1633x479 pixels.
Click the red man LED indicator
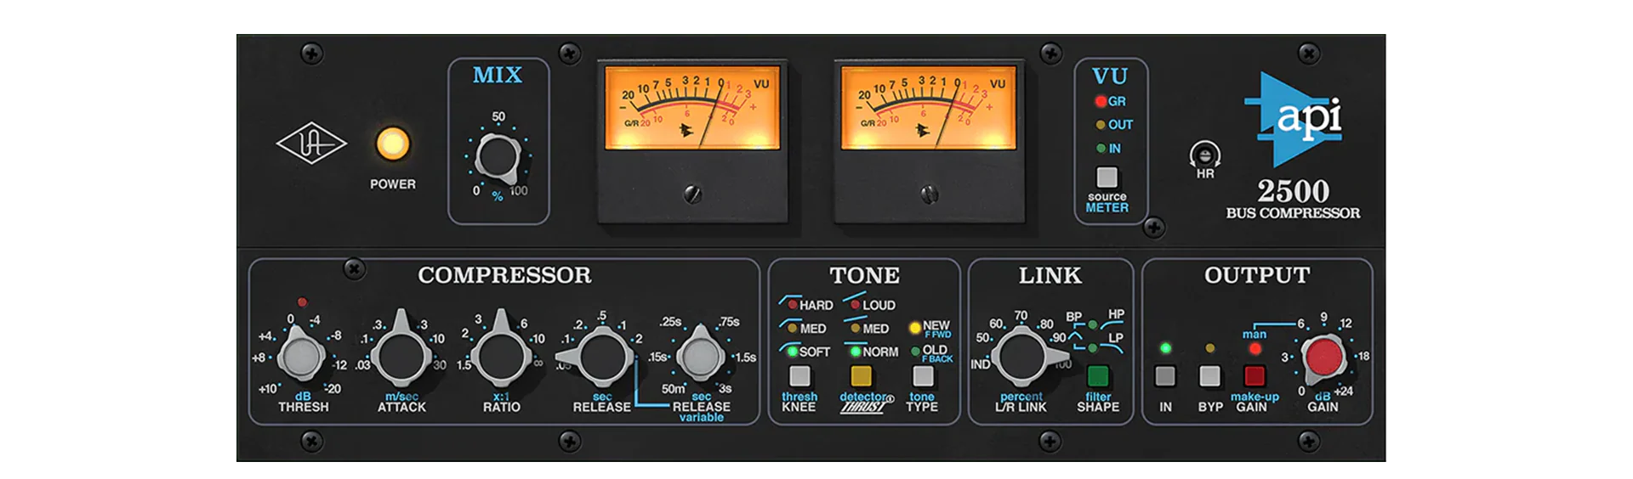[x=1255, y=348]
